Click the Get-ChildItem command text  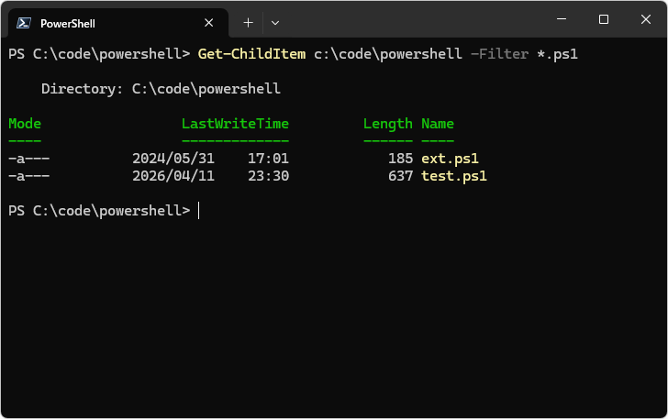tap(251, 54)
